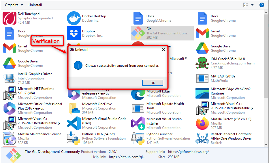Select the Google Drive entry on right
269x163 pixels.
(x=220, y=48)
